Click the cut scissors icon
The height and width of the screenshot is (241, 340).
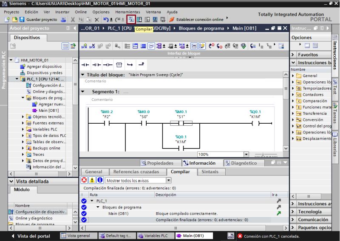point(73,19)
